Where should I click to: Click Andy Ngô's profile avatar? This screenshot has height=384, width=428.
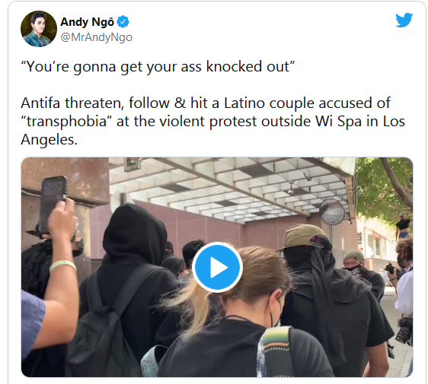pyautogui.click(x=39, y=29)
